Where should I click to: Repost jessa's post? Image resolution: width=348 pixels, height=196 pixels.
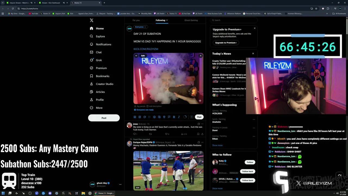(150, 134)
